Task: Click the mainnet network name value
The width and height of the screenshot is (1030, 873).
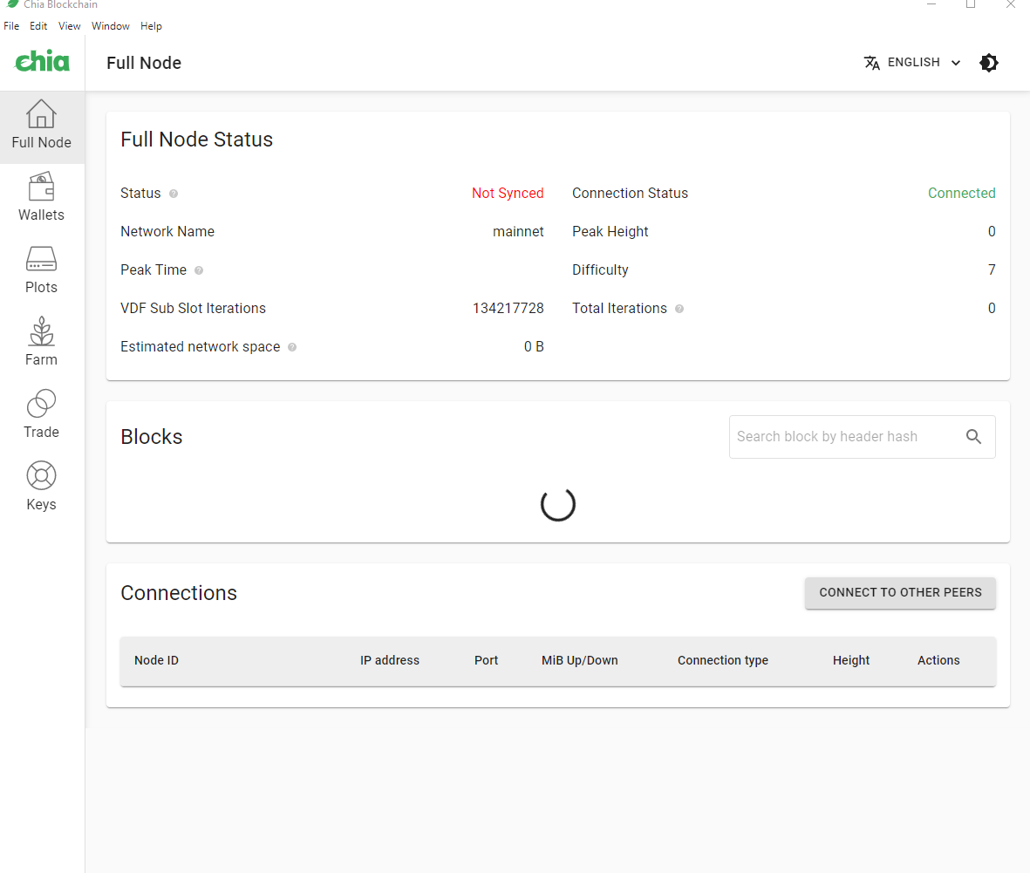Action: coord(518,231)
